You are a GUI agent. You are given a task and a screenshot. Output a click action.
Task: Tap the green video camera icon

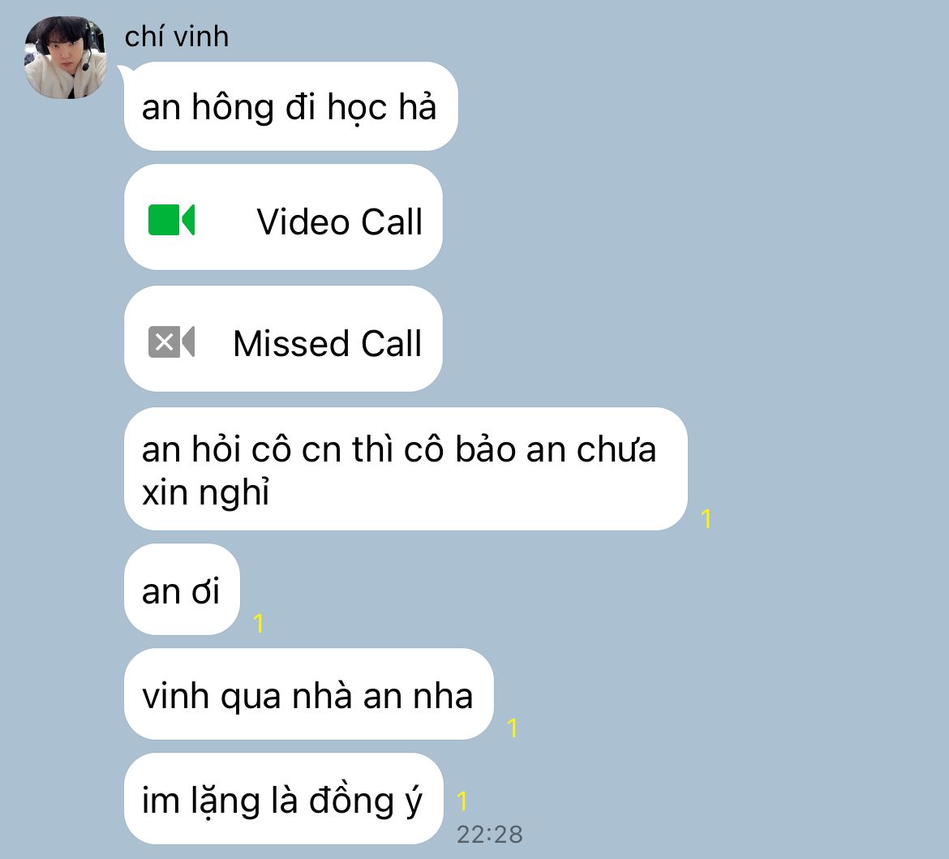tap(171, 220)
